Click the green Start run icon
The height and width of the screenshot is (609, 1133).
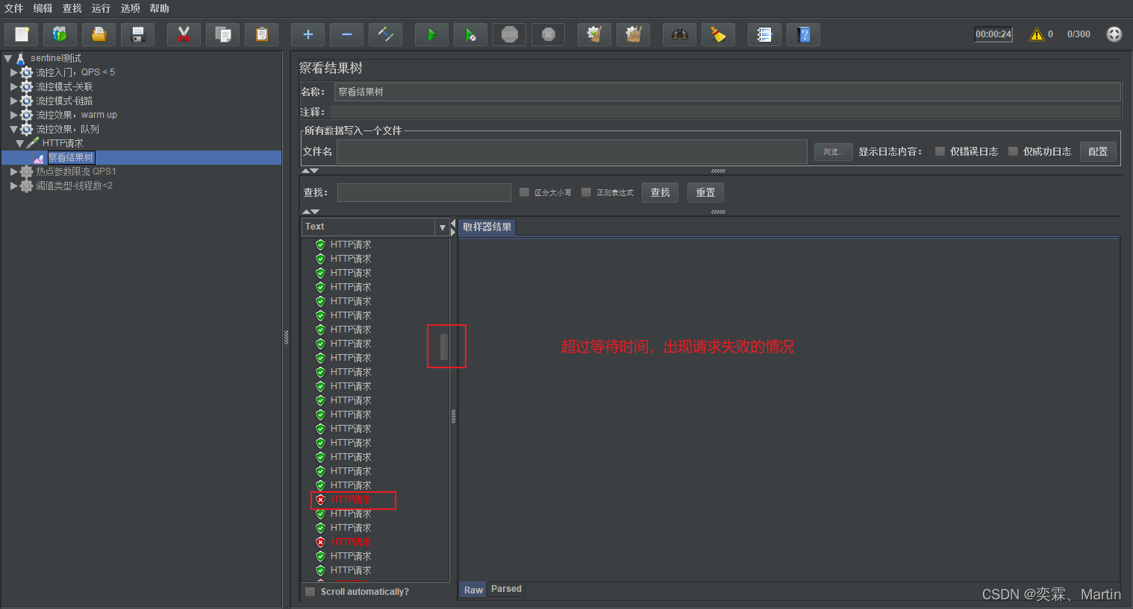(431, 34)
